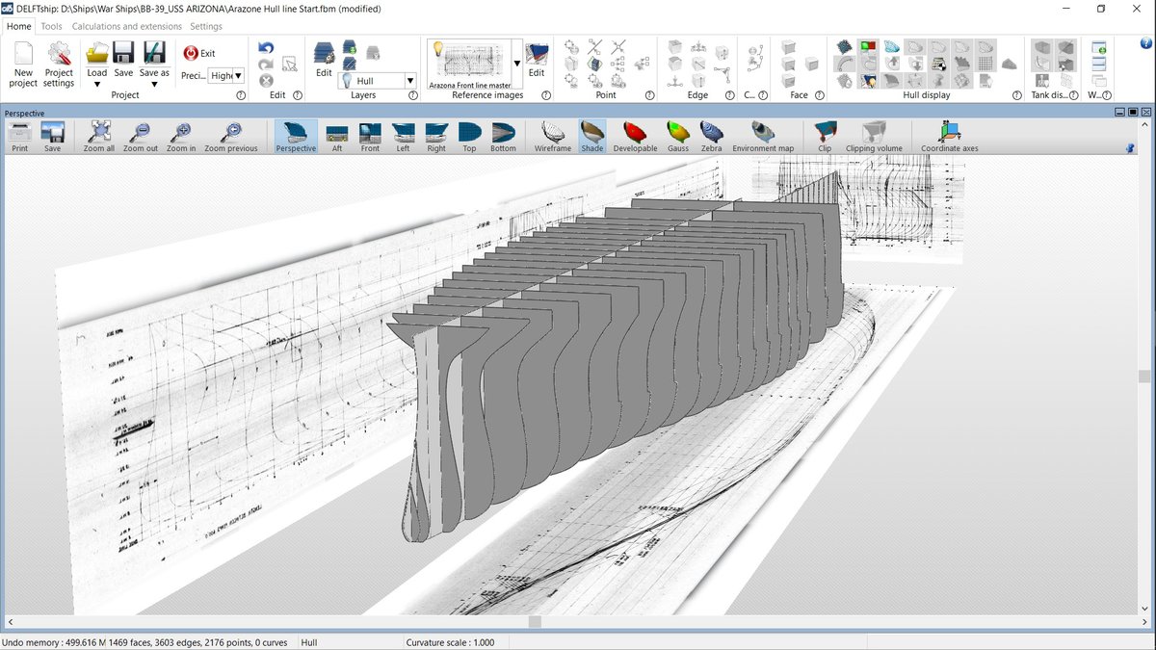Toggle reference image lightbulb visibility

[436, 48]
